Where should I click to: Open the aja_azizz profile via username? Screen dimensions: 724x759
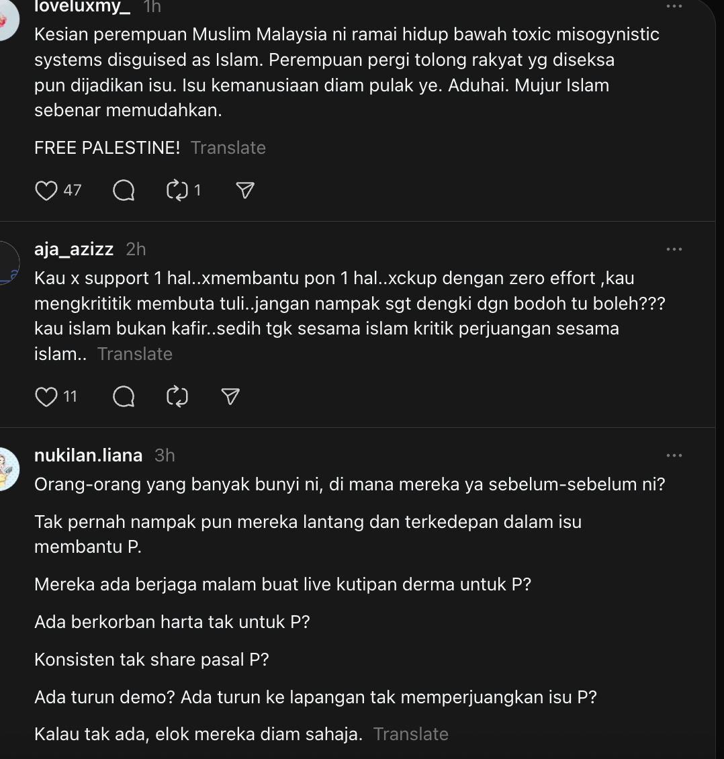(74, 249)
